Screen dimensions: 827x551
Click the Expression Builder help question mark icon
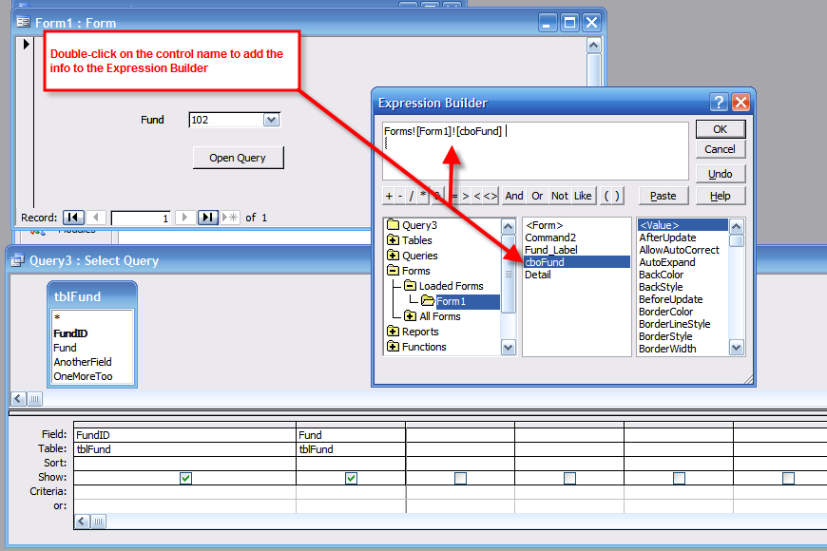tap(720, 103)
